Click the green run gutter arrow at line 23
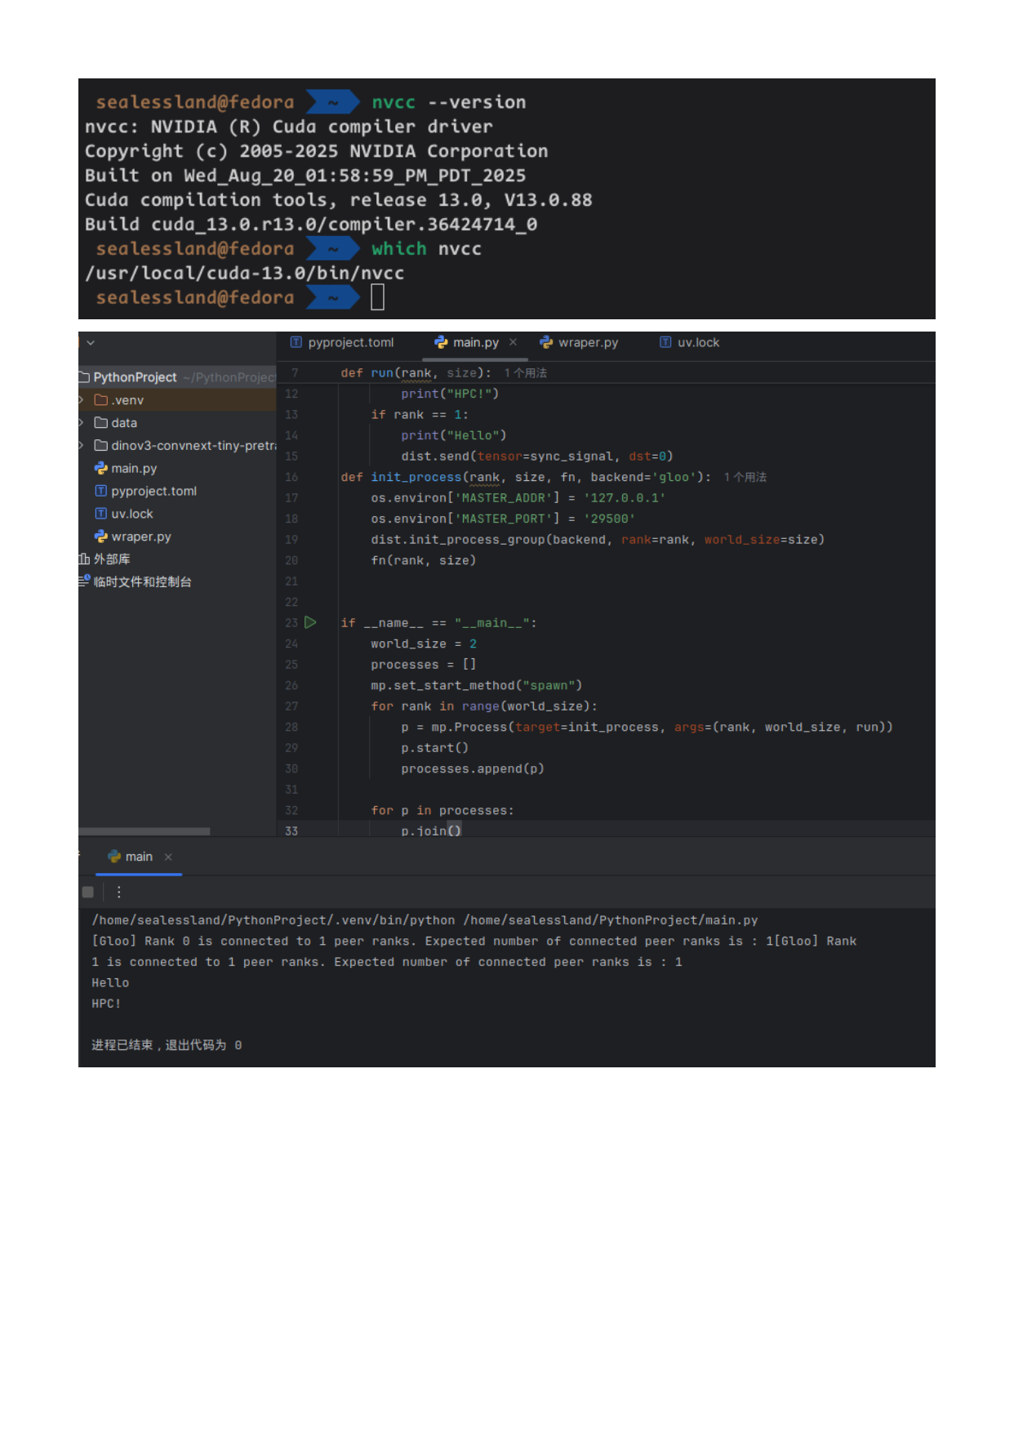1014x1434 pixels. (310, 622)
